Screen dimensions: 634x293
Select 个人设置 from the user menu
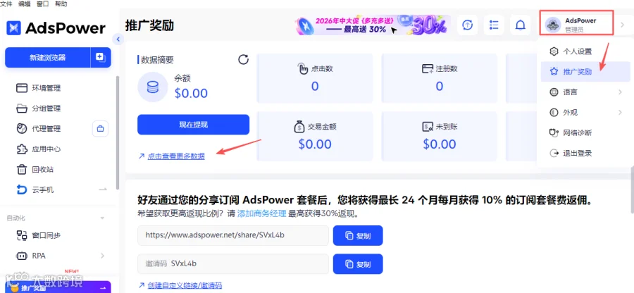585,51
